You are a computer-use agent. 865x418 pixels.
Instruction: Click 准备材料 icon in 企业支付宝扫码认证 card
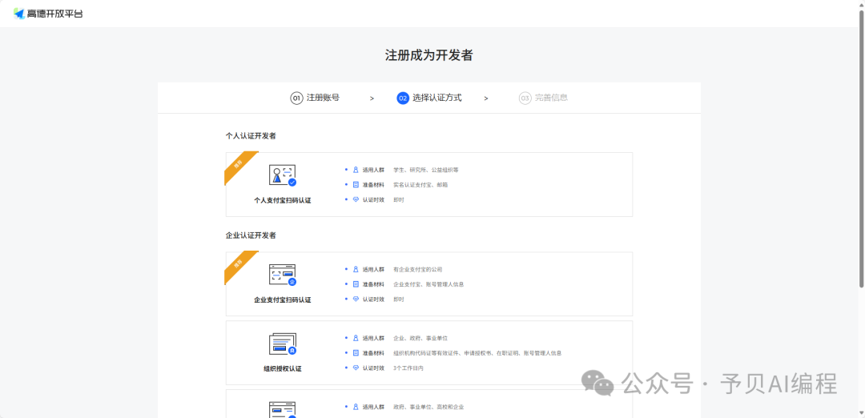pyautogui.click(x=356, y=284)
